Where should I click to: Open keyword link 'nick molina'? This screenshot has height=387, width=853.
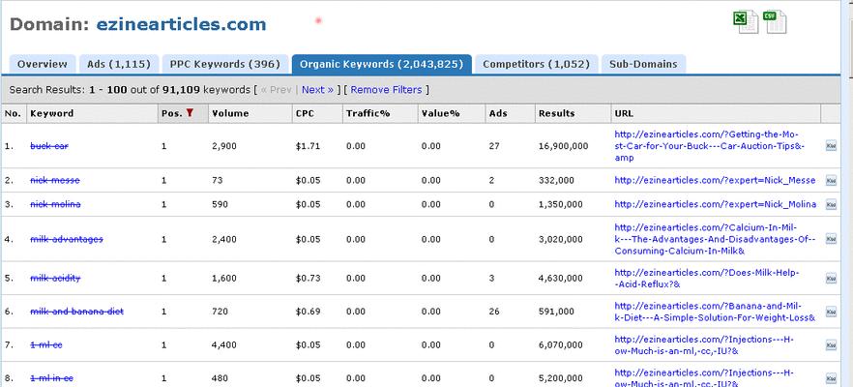(x=55, y=204)
